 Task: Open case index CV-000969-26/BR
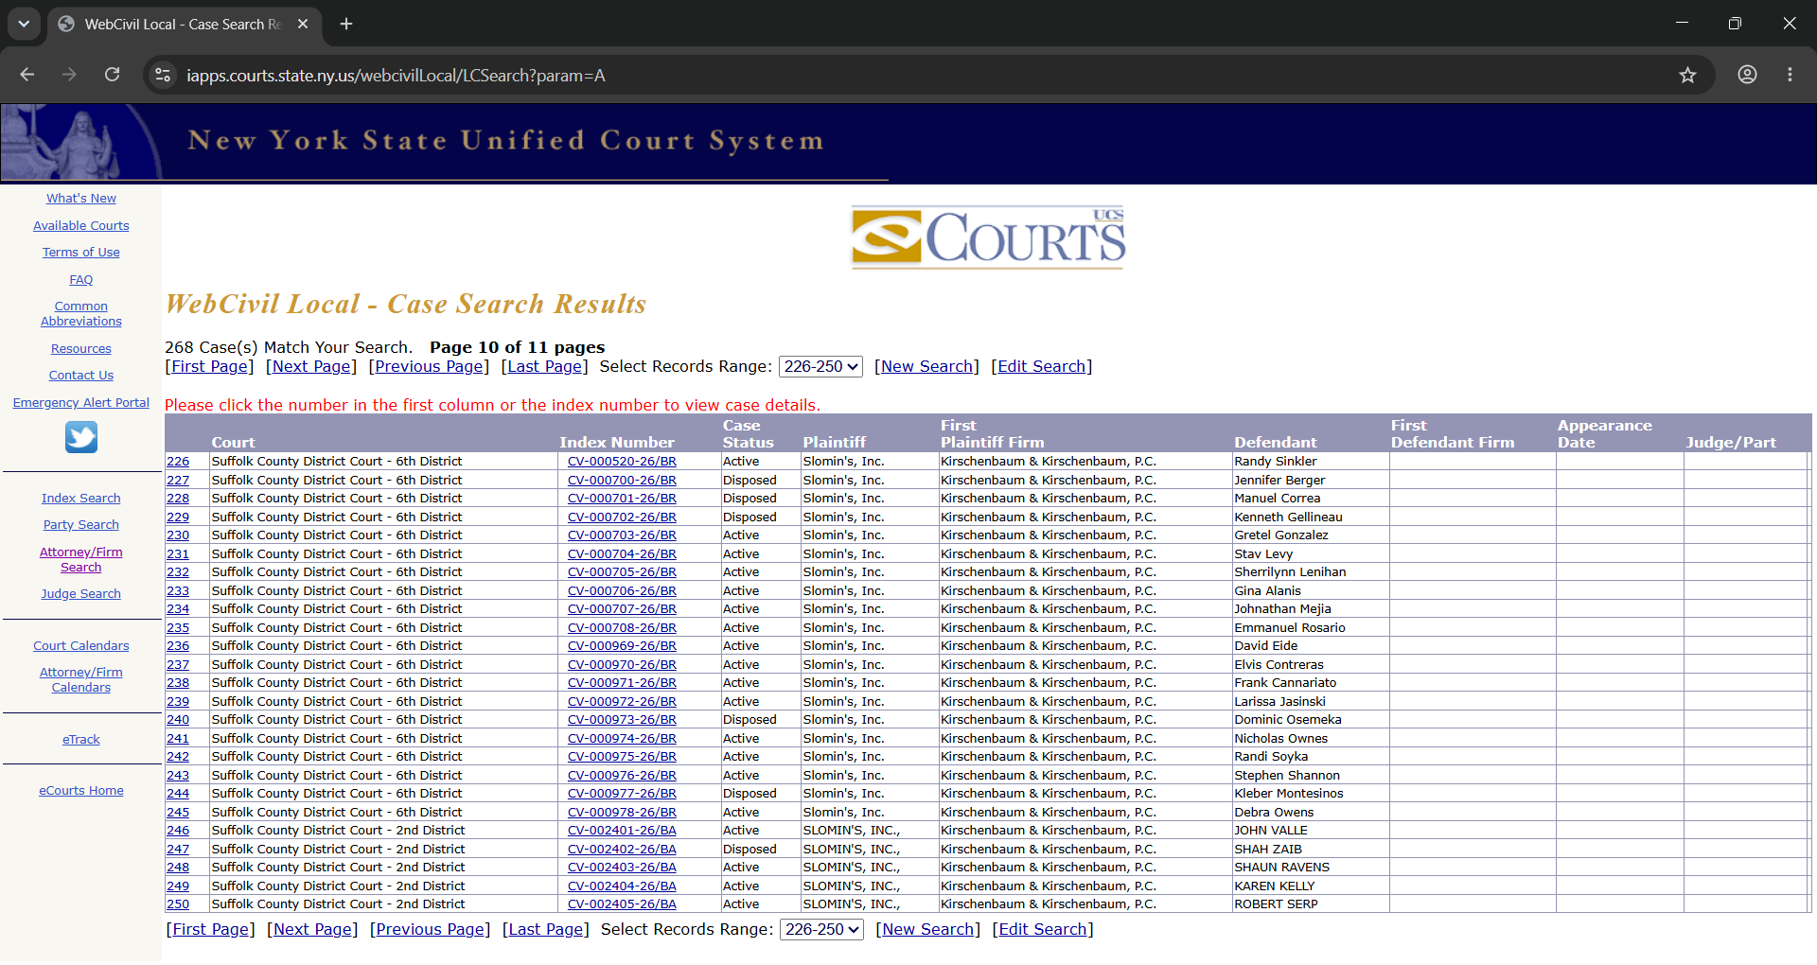pyautogui.click(x=622, y=646)
